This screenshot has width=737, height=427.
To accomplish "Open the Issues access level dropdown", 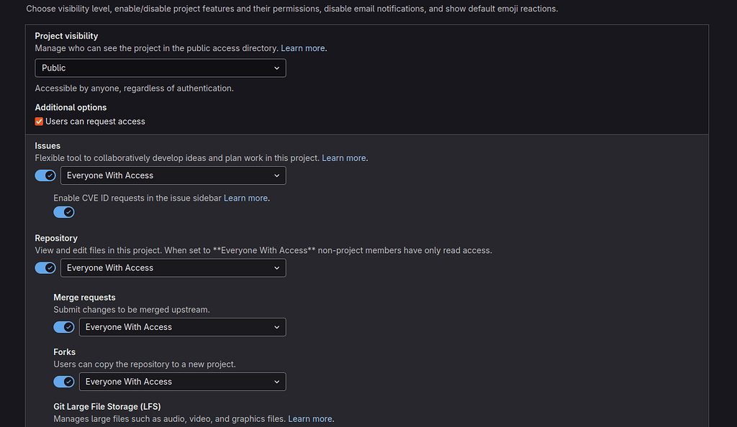I will (173, 175).
